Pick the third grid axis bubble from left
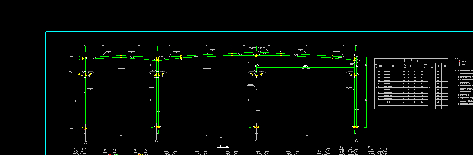Viewport: 473px width, 155px height. tap(256, 140)
